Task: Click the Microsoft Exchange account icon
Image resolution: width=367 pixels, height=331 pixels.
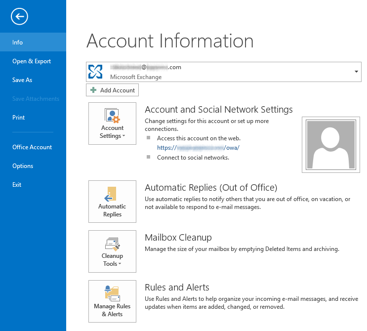Action: pos(95,72)
